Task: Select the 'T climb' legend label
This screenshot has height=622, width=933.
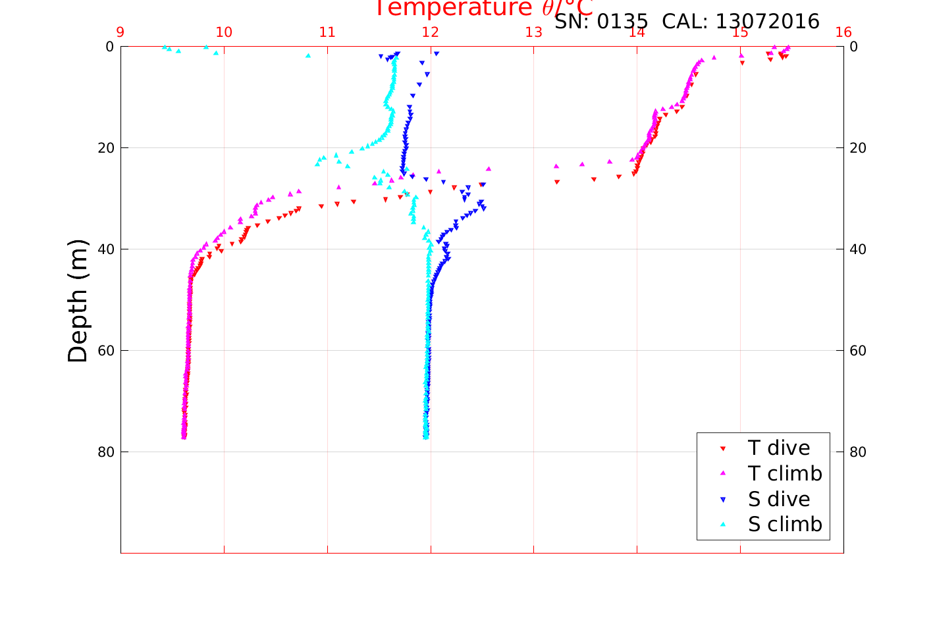Action: pos(785,473)
